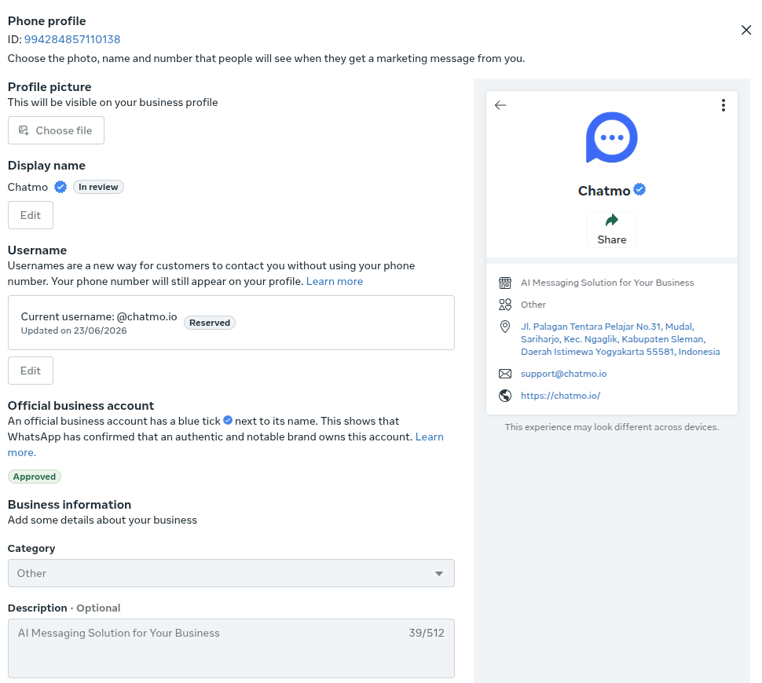Click the Share button in preview
This screenshot has height=683, width=762.
tap(611, 230)
